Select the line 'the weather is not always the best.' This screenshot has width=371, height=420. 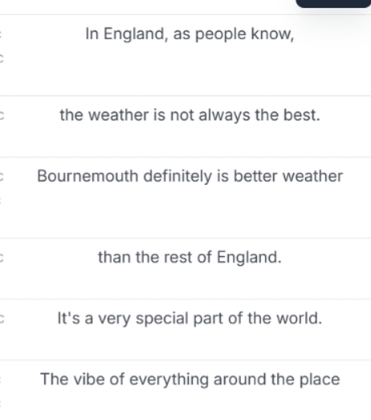[x=190, y=116]
